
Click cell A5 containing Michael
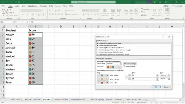17,48
